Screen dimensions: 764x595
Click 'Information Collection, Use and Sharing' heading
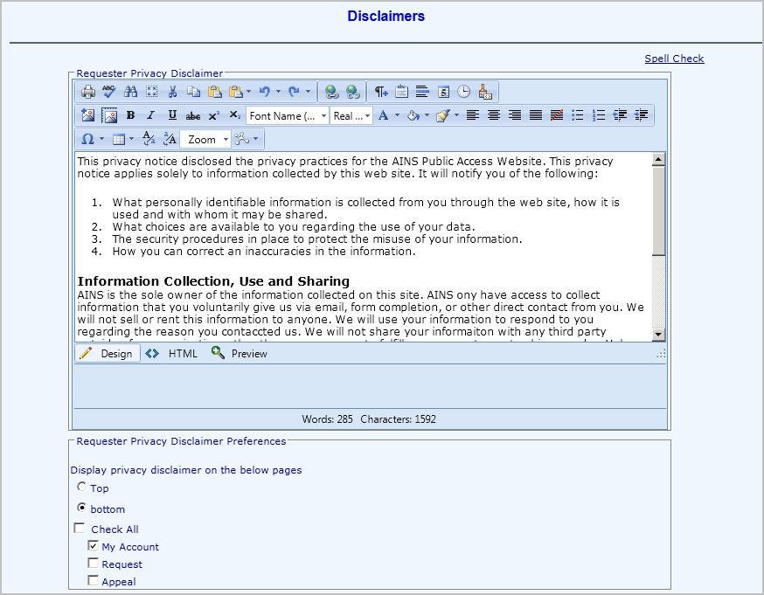pyautogui.click(x=213, y=281)
